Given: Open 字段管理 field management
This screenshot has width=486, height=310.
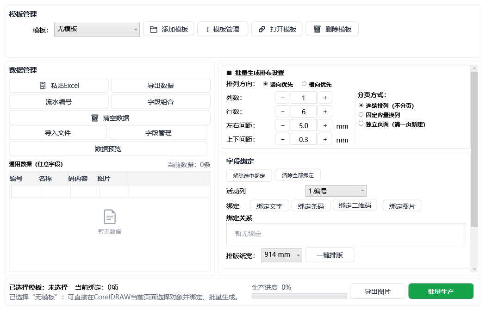Looking at the screenshot, I should [158, 132].
